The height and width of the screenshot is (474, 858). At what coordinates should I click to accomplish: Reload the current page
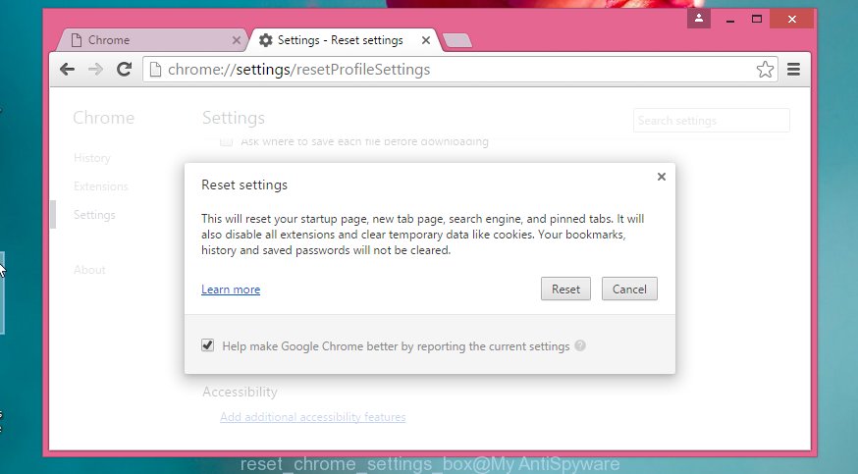[x=125, y=69]
